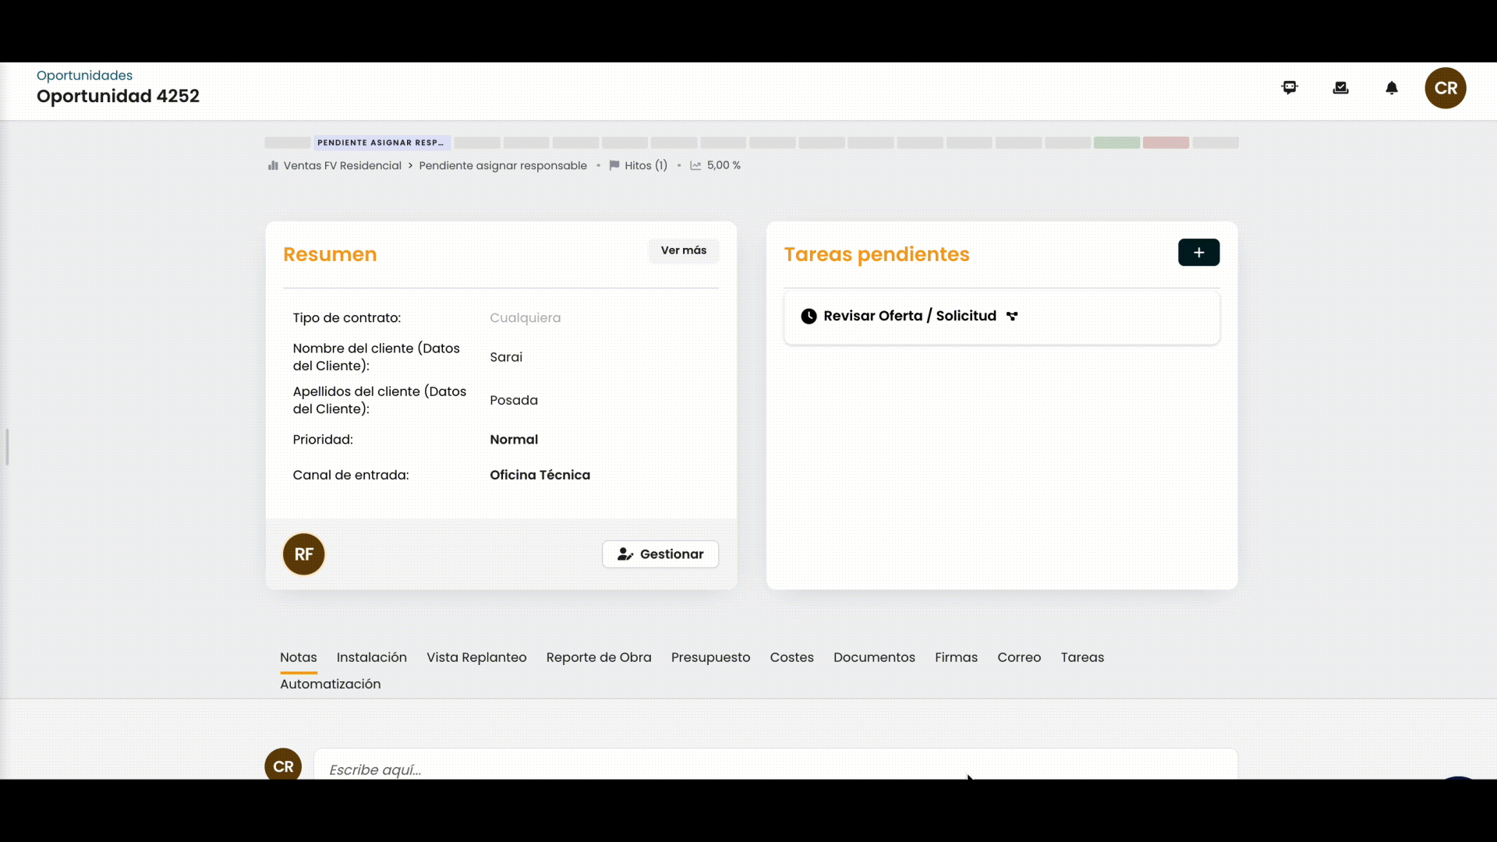Open the chat messages icon in header
This screenshot has width=1497, height=842.
[x=1290, y=88]
